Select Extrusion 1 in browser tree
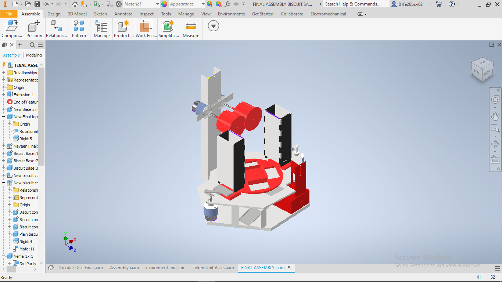502x282 pixels. click(x=20, y=95)
